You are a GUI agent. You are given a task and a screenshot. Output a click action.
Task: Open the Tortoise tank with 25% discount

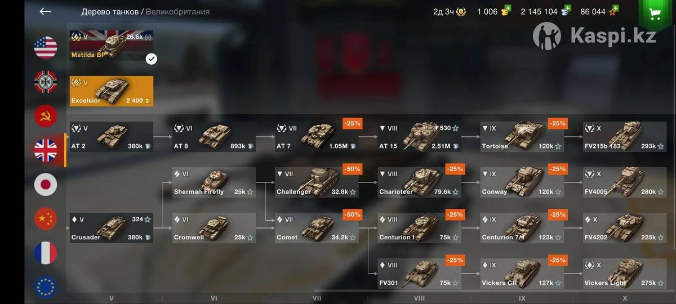(523, 137)
